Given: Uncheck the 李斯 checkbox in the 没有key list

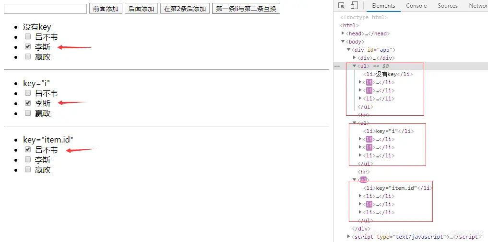Looking at the screenshot, I should click(x=28, y=46).
